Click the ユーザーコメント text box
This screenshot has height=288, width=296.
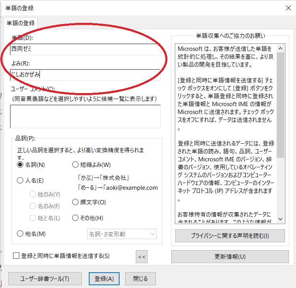pos(85,116)
